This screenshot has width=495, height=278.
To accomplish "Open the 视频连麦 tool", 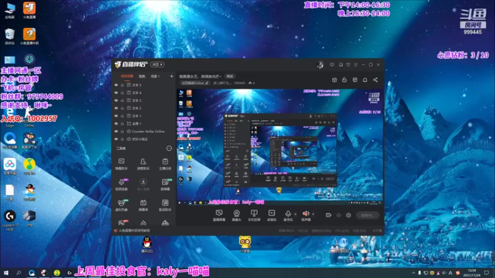I will point(121,185).
